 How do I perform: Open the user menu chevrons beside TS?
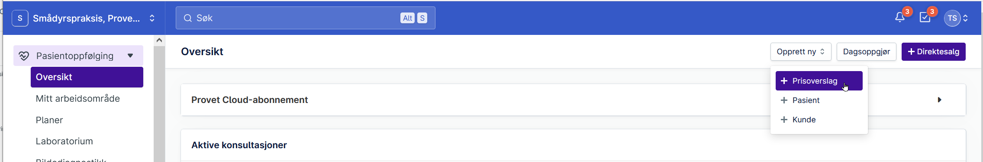(965, 18)
